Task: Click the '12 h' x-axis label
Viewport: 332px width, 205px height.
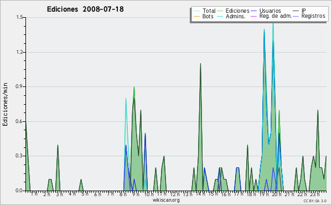Action: pos(175,194)
